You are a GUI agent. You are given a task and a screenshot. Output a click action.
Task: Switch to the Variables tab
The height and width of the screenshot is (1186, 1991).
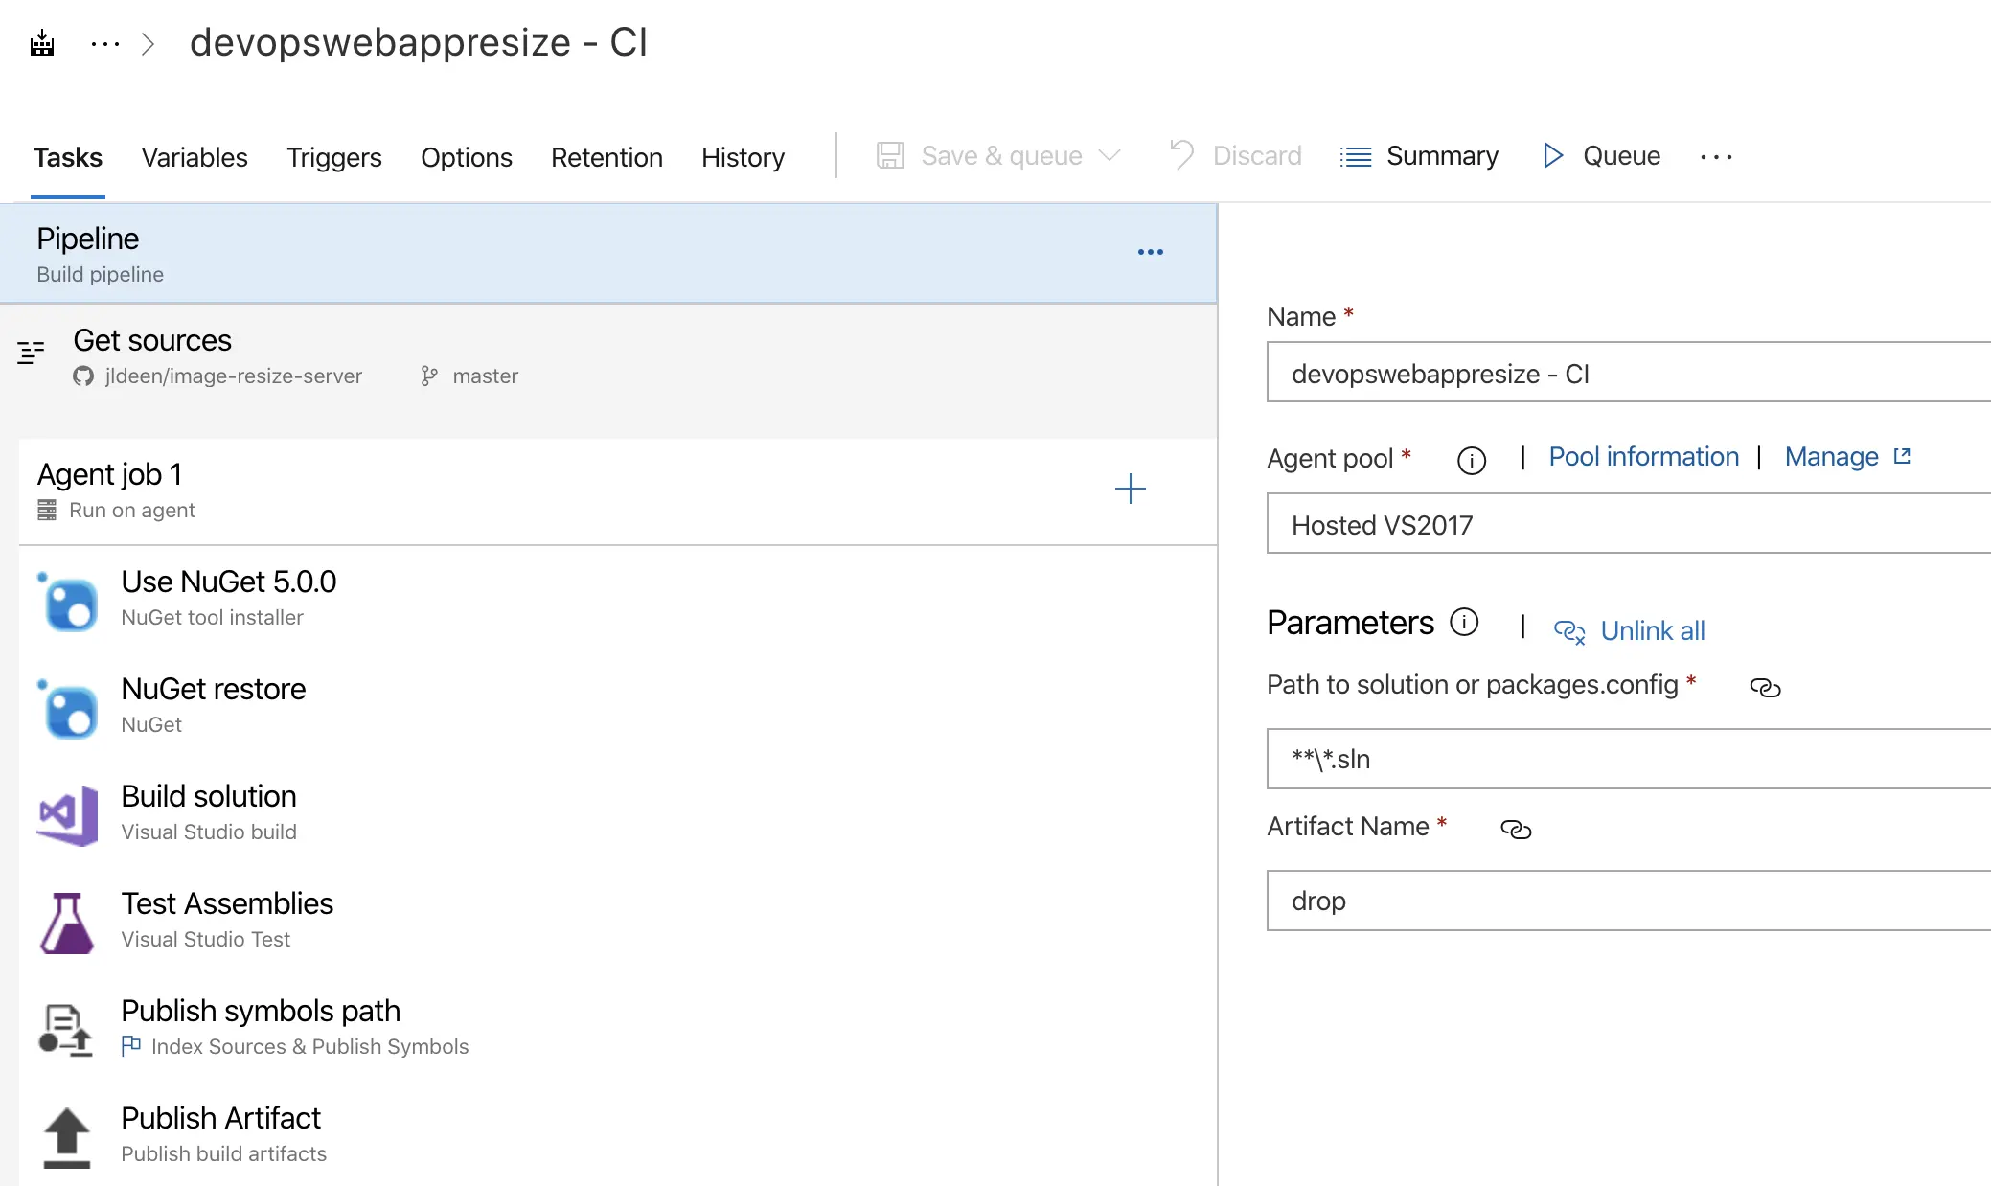pyautogui.click(x=195, y=157)
